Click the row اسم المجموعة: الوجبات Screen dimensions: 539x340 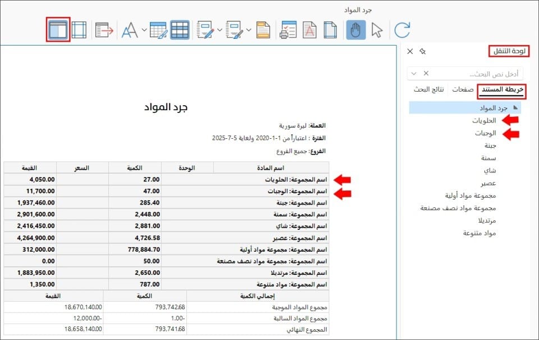166,191
